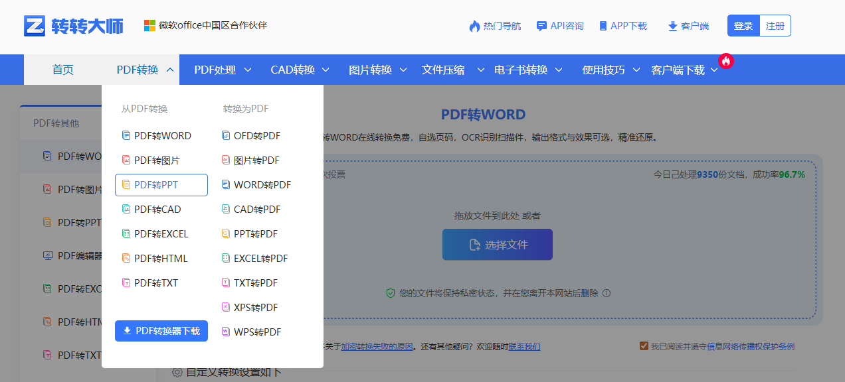Expand the 客户端下载 menu chevron

(714, 70)
